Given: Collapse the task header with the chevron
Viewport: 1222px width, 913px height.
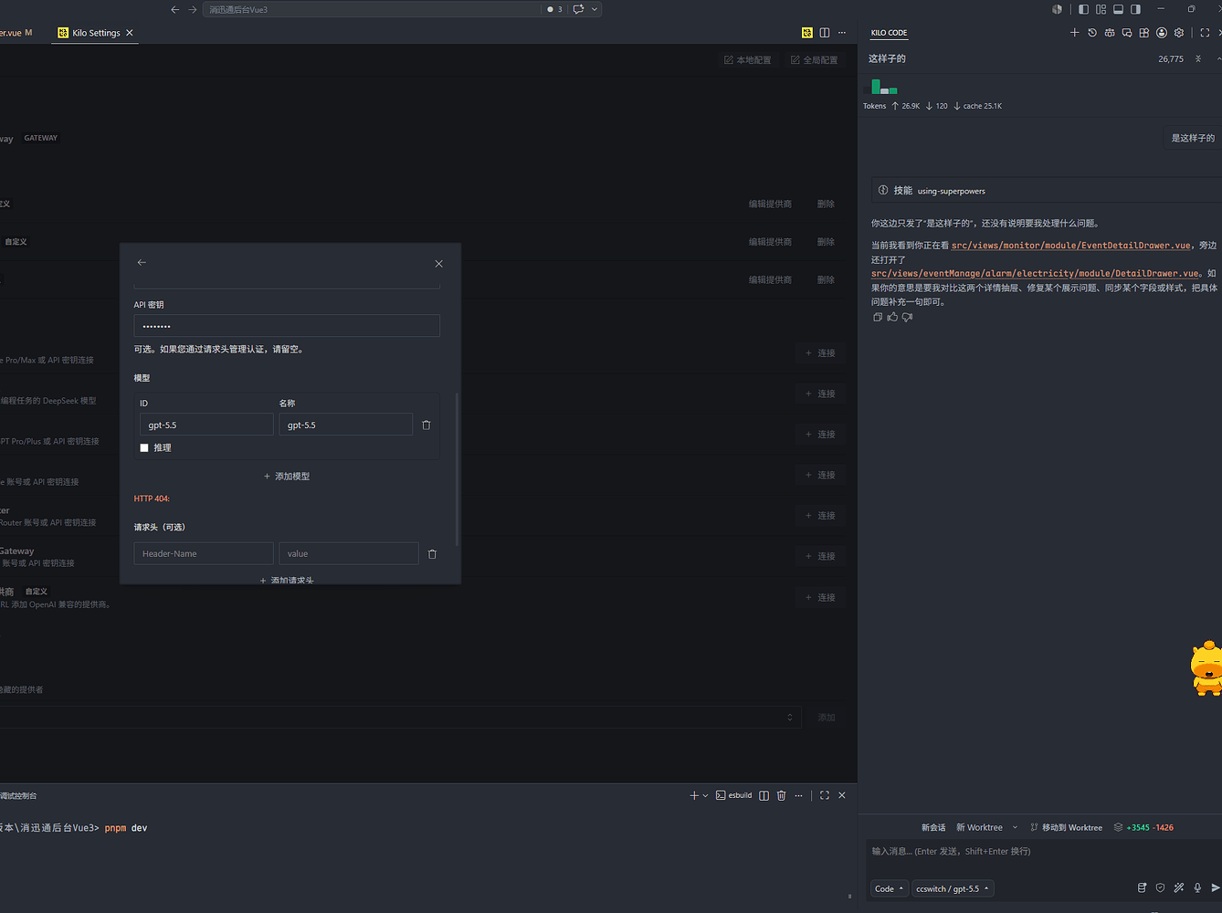Looking at the screenshot, I should [1218, 59].
